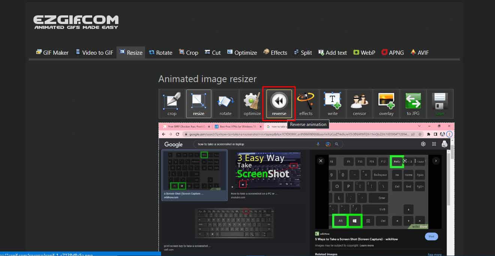Select the crop tool icon
This screenshot has height=256, width=495.
tap(172, 104)
